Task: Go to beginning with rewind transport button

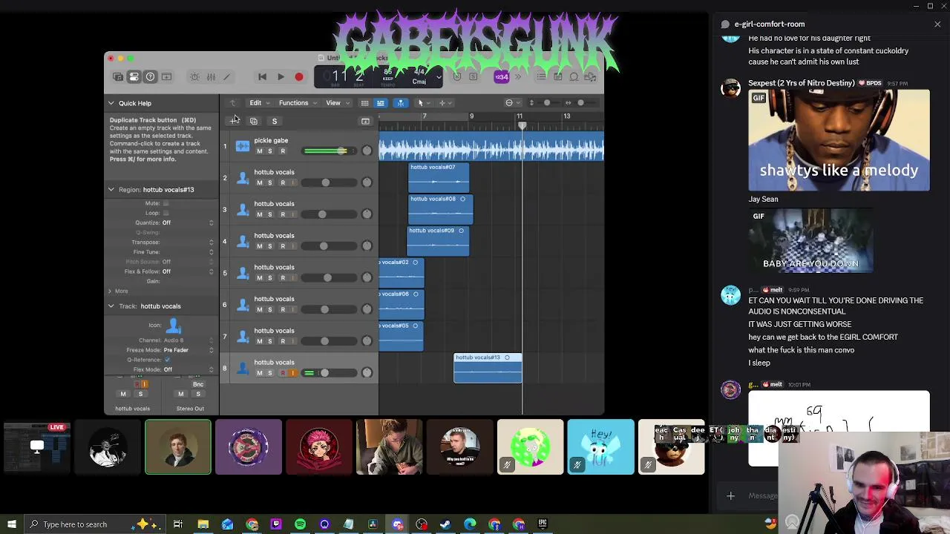Action: (262, 76)
